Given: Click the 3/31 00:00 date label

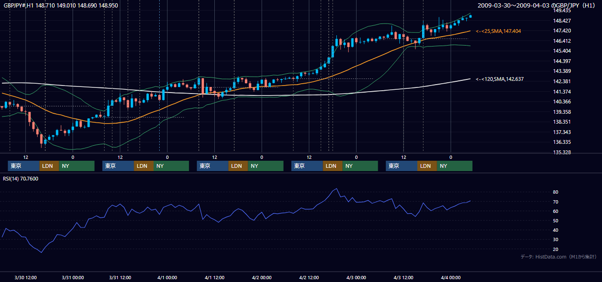Looking at the screenshot, I should click(x=73, y=277).
